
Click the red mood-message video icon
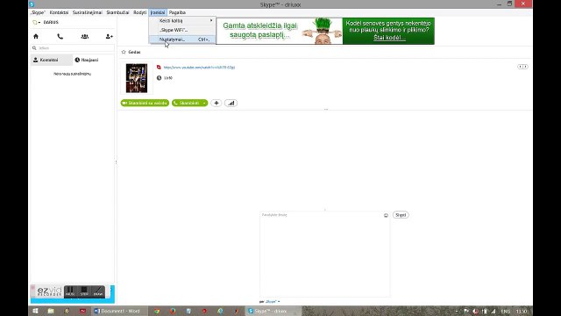click(159, 67)
